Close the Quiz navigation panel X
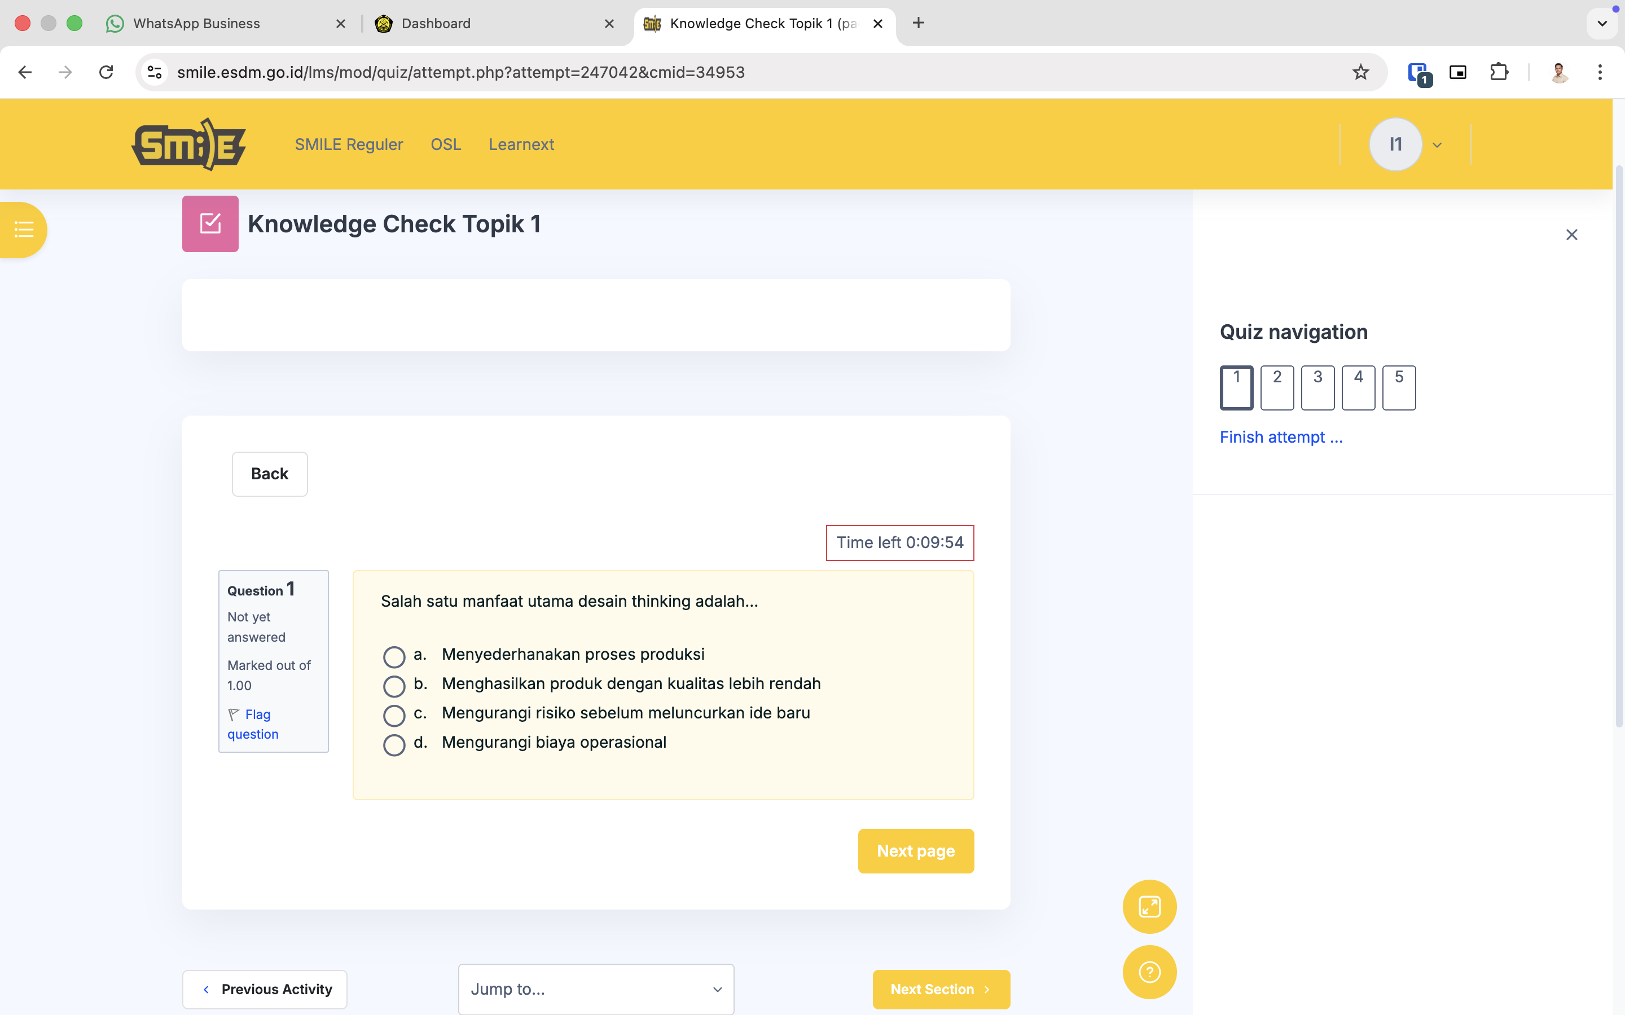Image resolution: width=1625 pixels, height=1015 pixels. [1571, 234]
